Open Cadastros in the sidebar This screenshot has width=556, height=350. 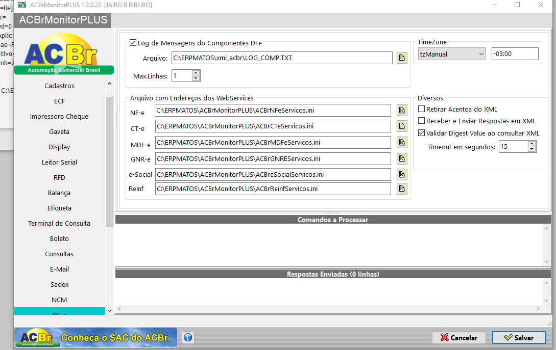point(59,86)
